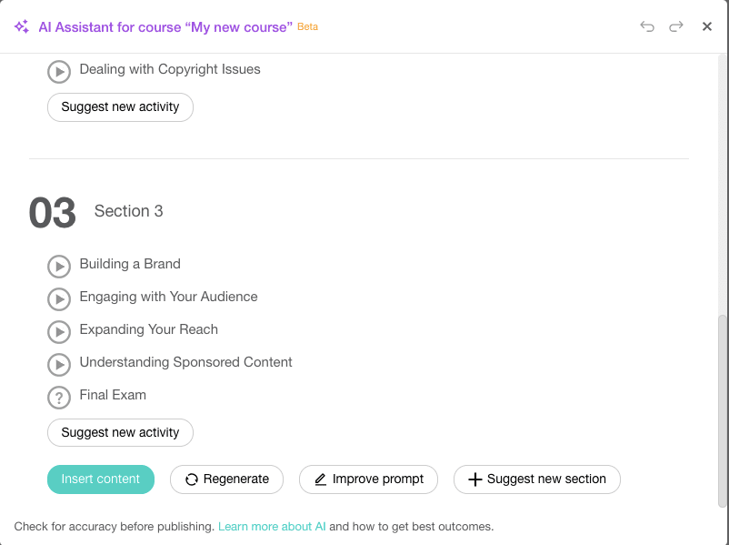Viewport: 729px width, 545px height.
Task: Play the "Engaging with Your Audience" lesson
Action: [x=59, y=298]
